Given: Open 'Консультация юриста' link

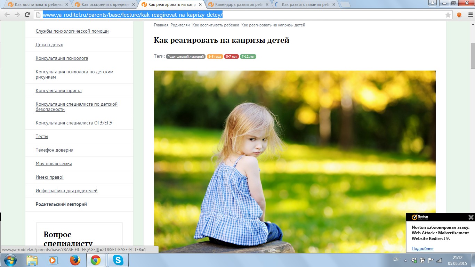Looking at the screenshot, I should tap(59, 91).
